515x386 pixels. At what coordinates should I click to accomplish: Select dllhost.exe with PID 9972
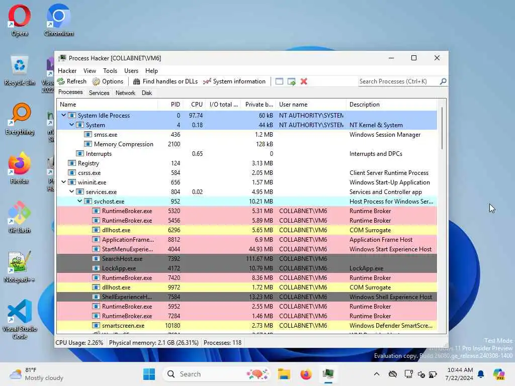click(246, 287)
